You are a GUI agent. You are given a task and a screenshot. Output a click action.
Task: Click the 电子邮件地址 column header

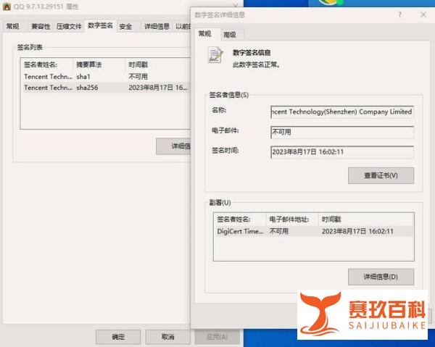click(292, 220)
